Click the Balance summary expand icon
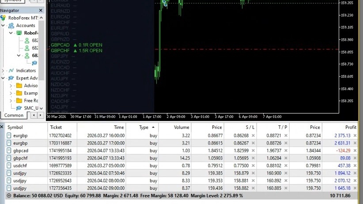Screen dimensions: 363x204 (9, 196)
